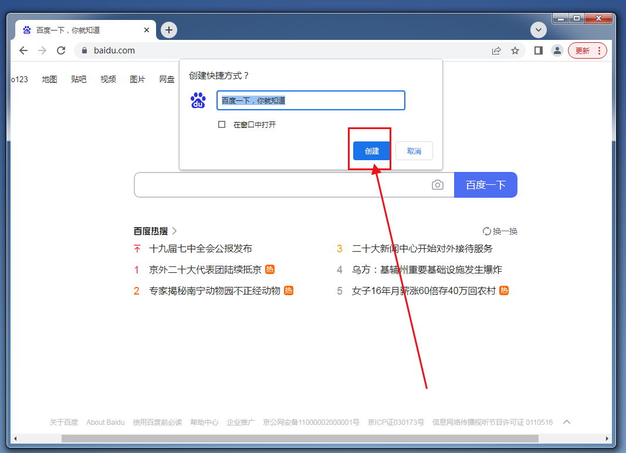This screenshot has height=453, width=626.
Task: Open 乌方：基辅州重要基础设施发生爆炸 headline
Action: click(427, 269)
